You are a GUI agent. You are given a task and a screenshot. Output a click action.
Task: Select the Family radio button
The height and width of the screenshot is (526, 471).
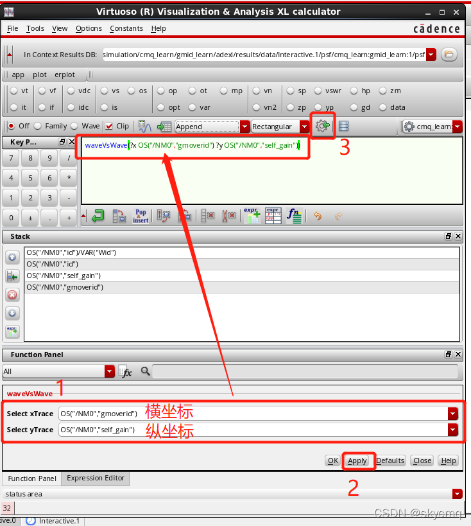38,126
